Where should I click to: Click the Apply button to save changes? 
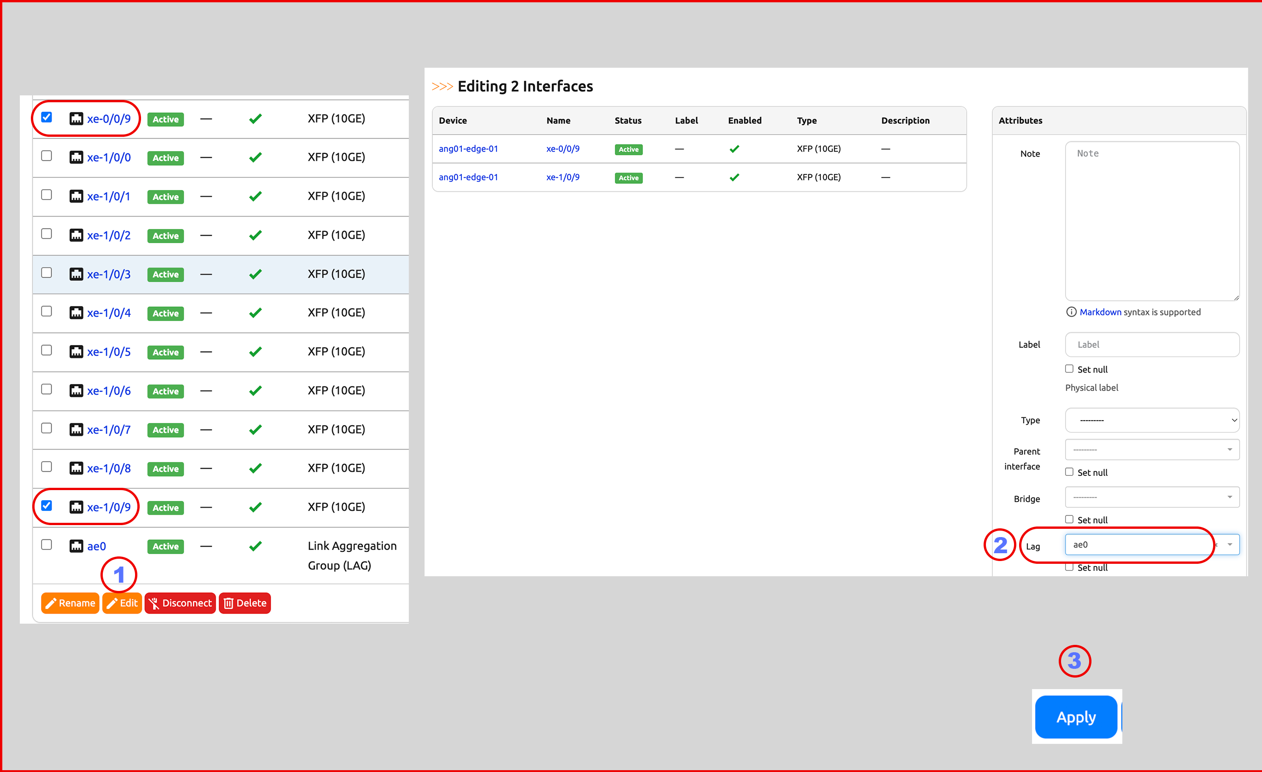1077,716
